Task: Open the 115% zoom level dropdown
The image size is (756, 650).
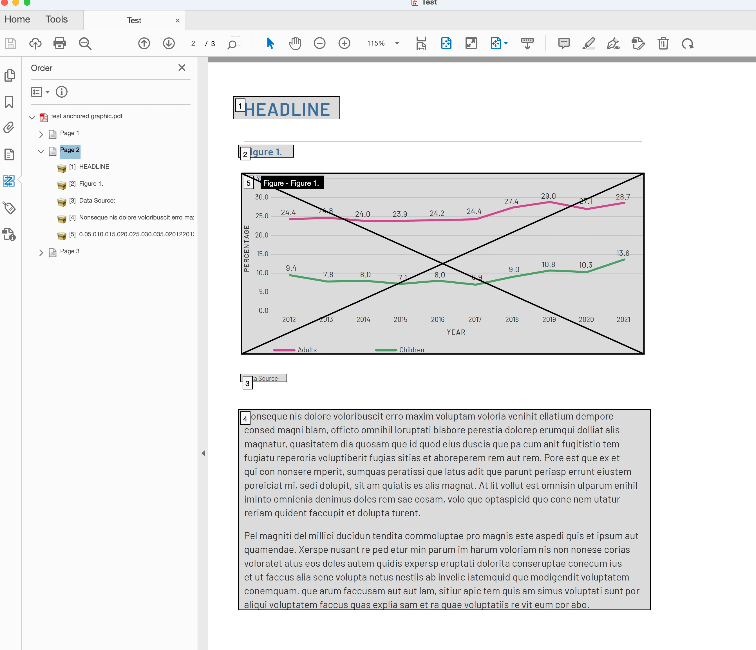Action: click(397, 43)
